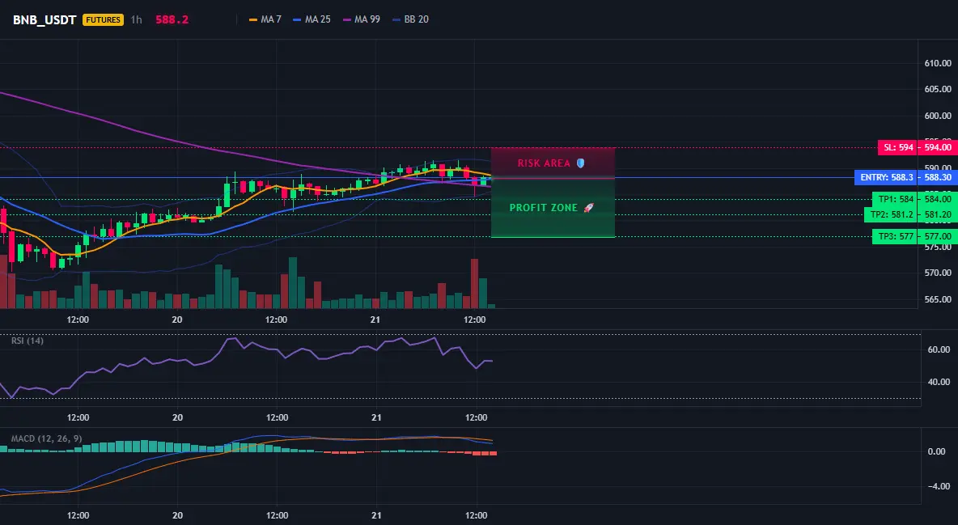Viewport: 958px width, 525px height.
Task: Click the tallest red volume bar near 12:00
Action: pos(475,284)
